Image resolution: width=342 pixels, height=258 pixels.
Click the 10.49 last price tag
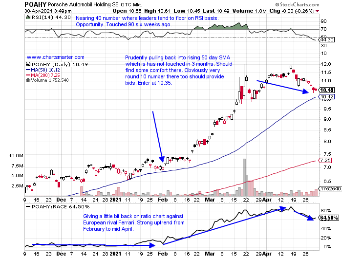(327, 90)
